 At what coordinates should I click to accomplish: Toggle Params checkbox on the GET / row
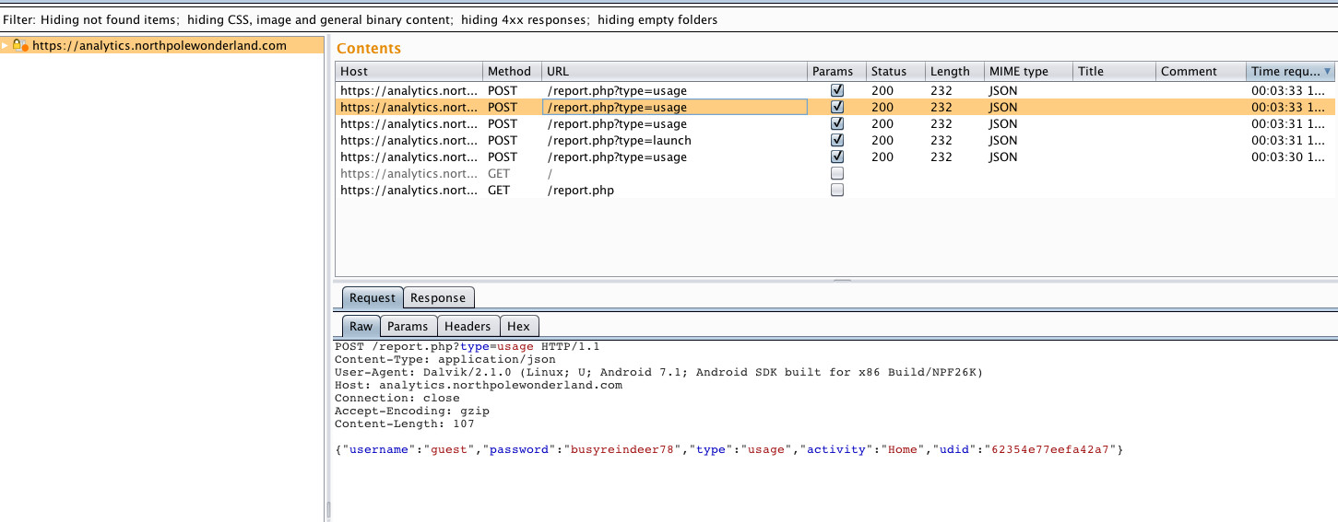pos(837,174)
